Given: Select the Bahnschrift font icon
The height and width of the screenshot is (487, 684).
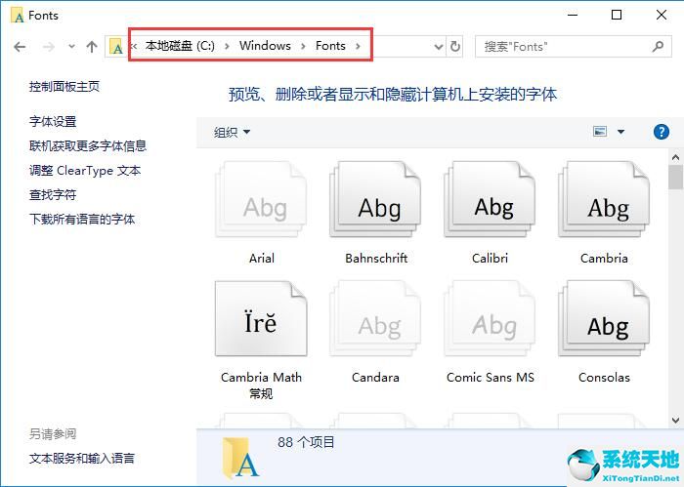Looking at the screenshot, I should pos(375,199).
